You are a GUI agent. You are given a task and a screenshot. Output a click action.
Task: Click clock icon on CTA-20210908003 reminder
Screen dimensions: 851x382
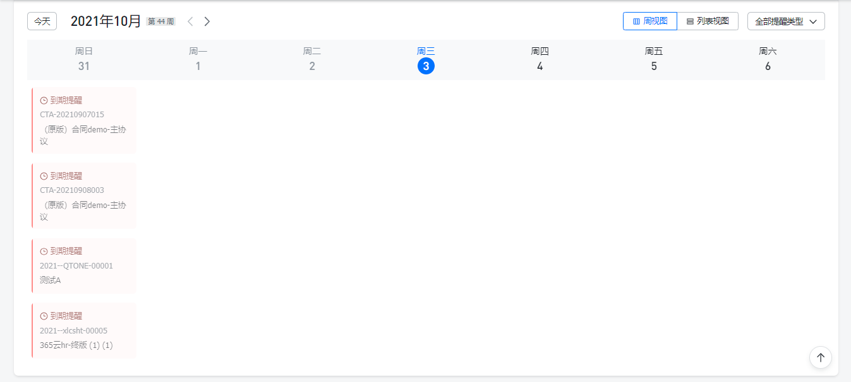tap(44, 176)
